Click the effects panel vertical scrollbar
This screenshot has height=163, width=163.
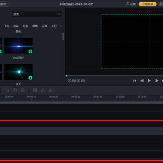click(x=63, y=37)
